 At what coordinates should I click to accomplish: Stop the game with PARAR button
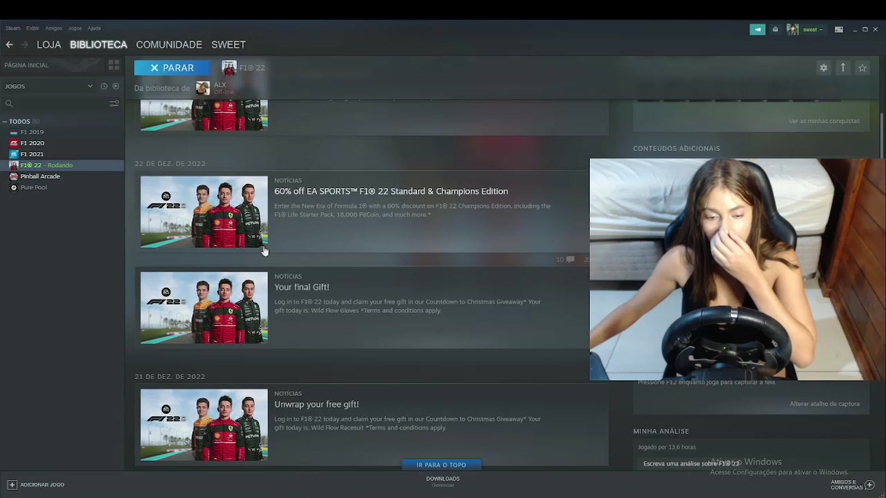(172, 68)
